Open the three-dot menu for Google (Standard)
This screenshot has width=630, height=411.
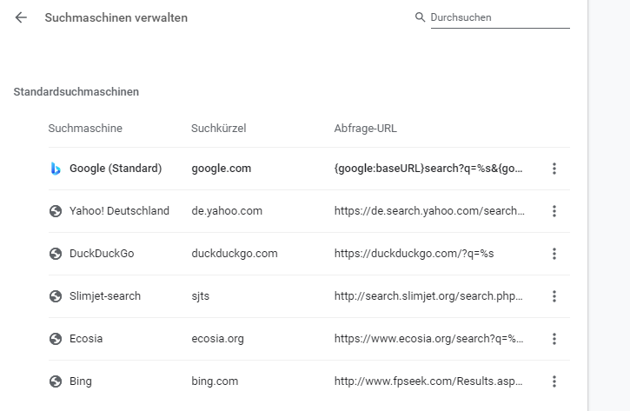pos(554,169)
